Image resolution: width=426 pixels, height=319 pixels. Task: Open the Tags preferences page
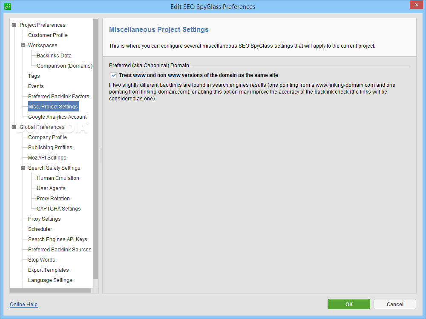tap(34, 76)
